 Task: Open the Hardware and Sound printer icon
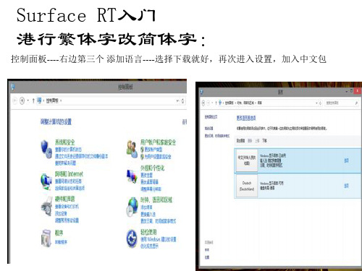(46, 207)
